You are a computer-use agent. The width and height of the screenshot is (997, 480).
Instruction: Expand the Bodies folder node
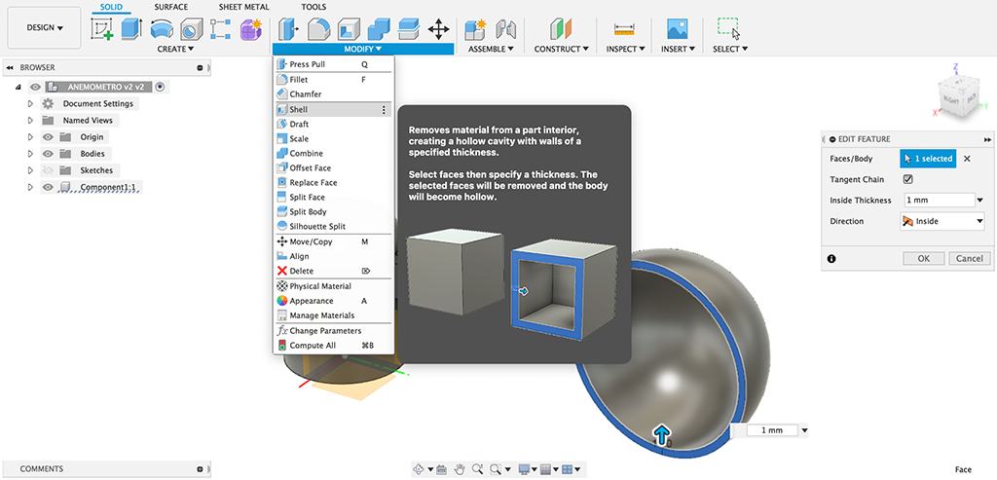30,154
